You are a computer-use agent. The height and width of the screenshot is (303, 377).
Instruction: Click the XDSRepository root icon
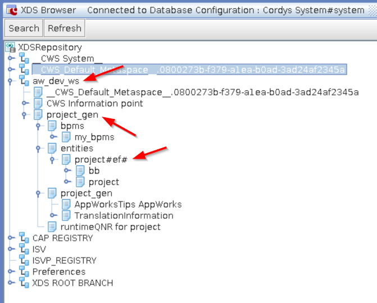[x=10, y=47]
